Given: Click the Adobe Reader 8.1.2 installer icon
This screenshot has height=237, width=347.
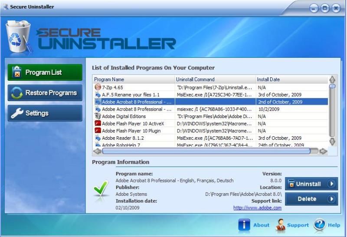Looking at the screenshot, I should 98,138.
